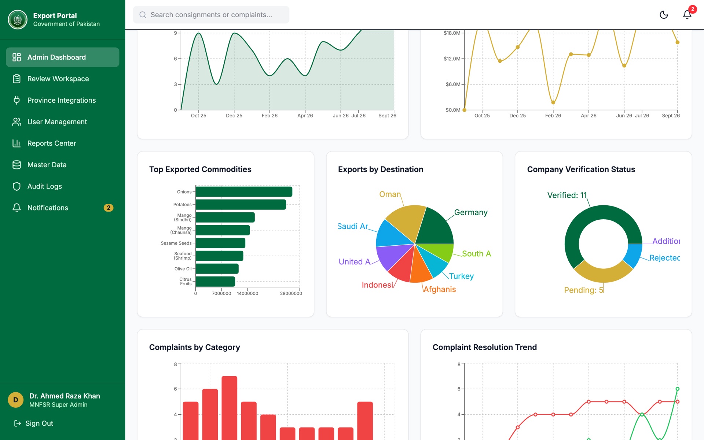Click the search magnifier icon
This screenshot has width=704, height=440.
[x=143, y=15]
